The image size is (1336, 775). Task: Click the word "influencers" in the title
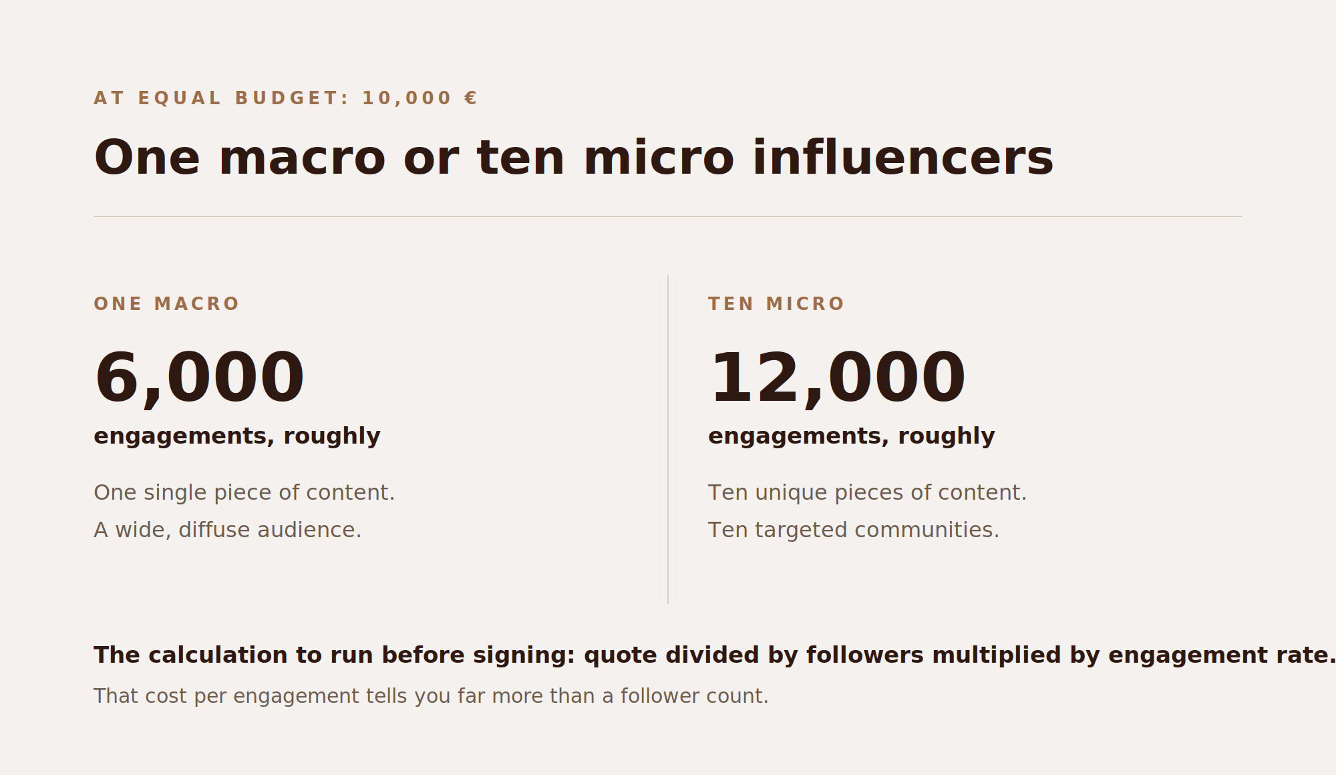coord(903,158)
